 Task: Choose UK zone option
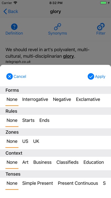click(x=36, y=141)
